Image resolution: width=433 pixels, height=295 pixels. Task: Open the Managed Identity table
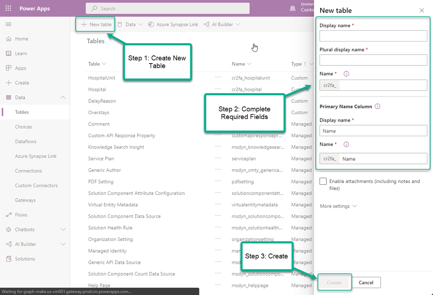[x=107, y=251]
